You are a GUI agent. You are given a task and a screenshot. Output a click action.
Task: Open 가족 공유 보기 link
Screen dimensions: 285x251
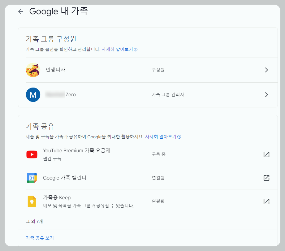pyautogui.click(x=40, y=238)
